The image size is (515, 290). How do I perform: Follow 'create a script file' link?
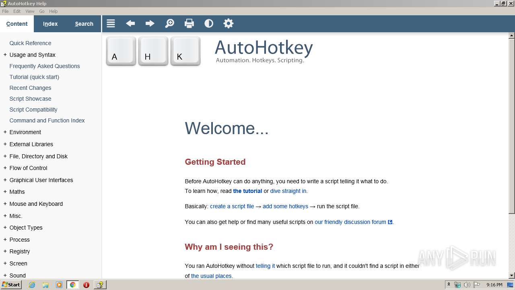click(x=232, y=206)
